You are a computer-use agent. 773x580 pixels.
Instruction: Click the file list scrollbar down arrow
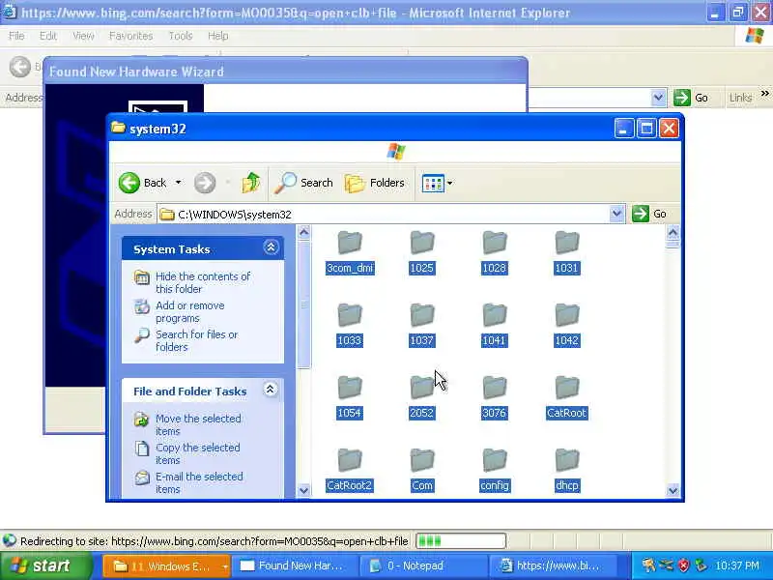pos(673,490)
